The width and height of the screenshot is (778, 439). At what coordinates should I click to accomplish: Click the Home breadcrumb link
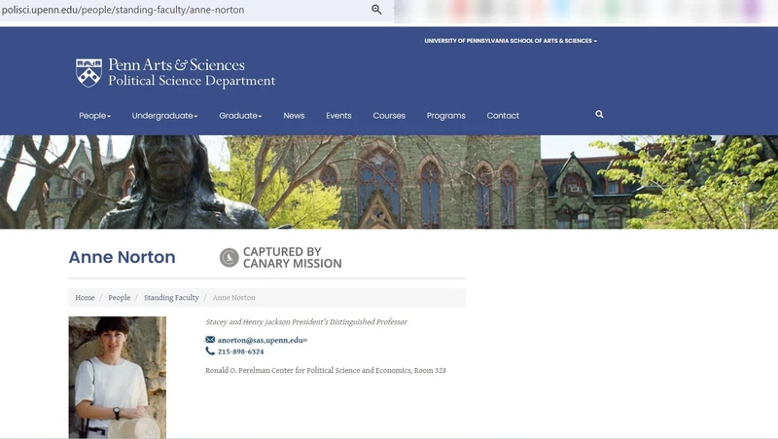[x=86, y=298]
